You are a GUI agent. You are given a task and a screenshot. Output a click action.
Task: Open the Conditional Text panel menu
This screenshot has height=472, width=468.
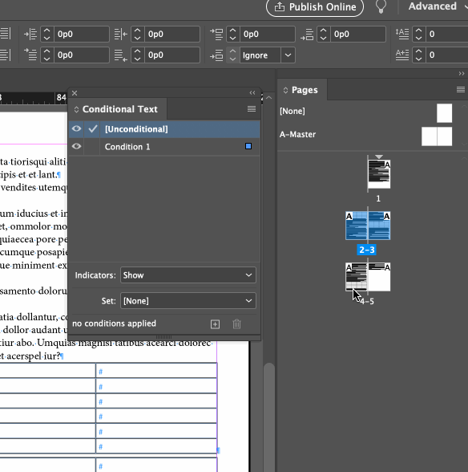click(x=252, y=108)
